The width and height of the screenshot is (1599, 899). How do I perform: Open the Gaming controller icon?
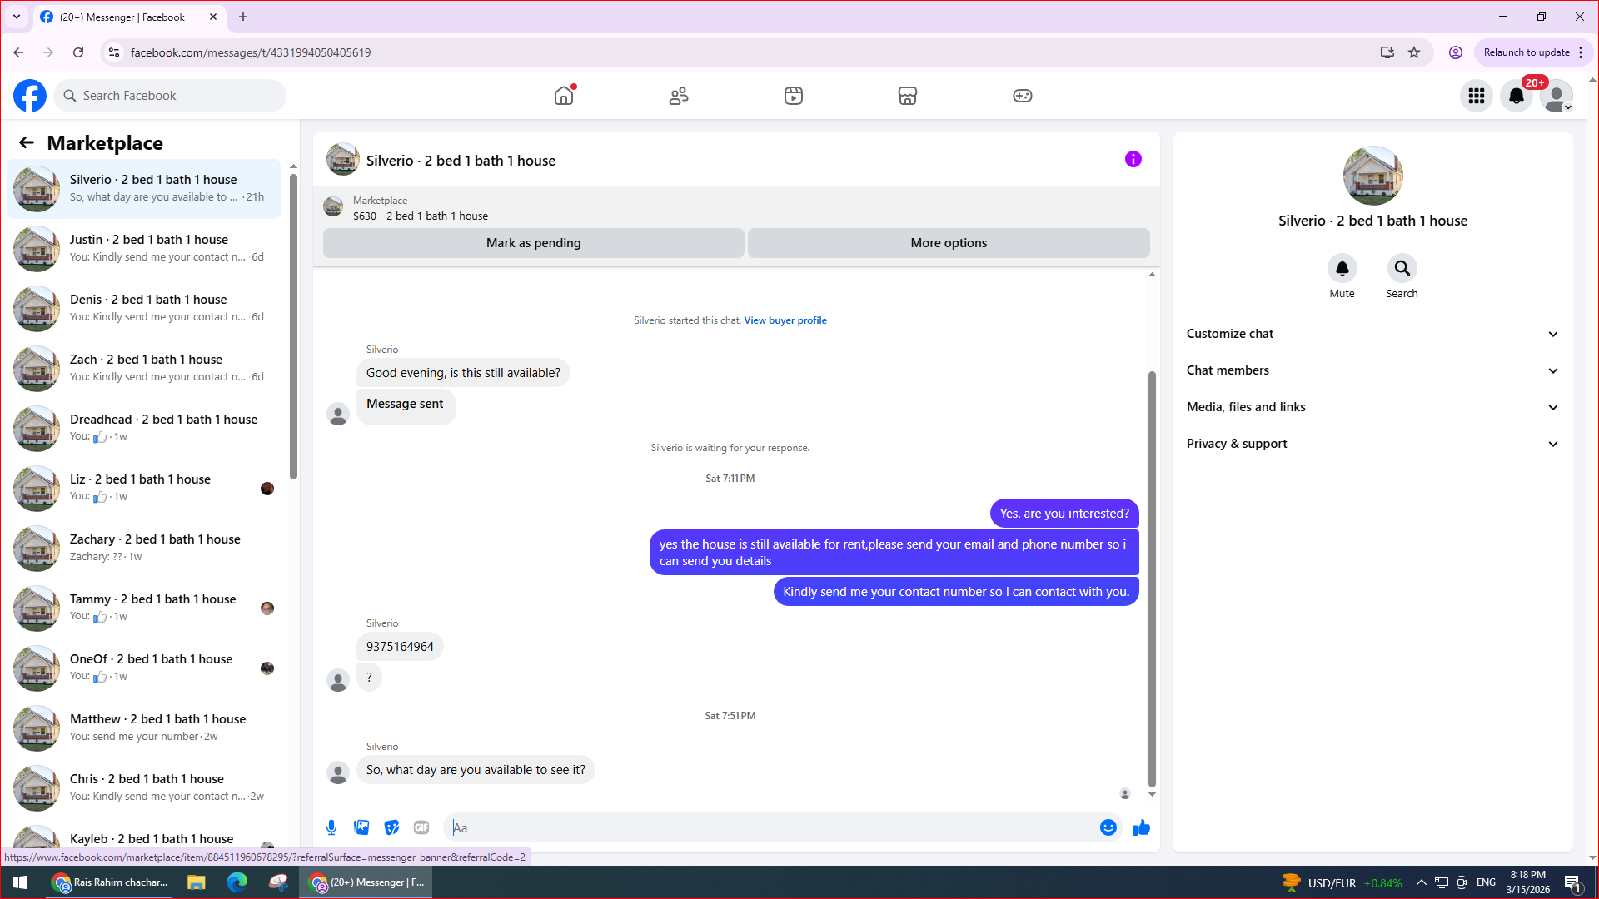click(x=1023, y=96)
